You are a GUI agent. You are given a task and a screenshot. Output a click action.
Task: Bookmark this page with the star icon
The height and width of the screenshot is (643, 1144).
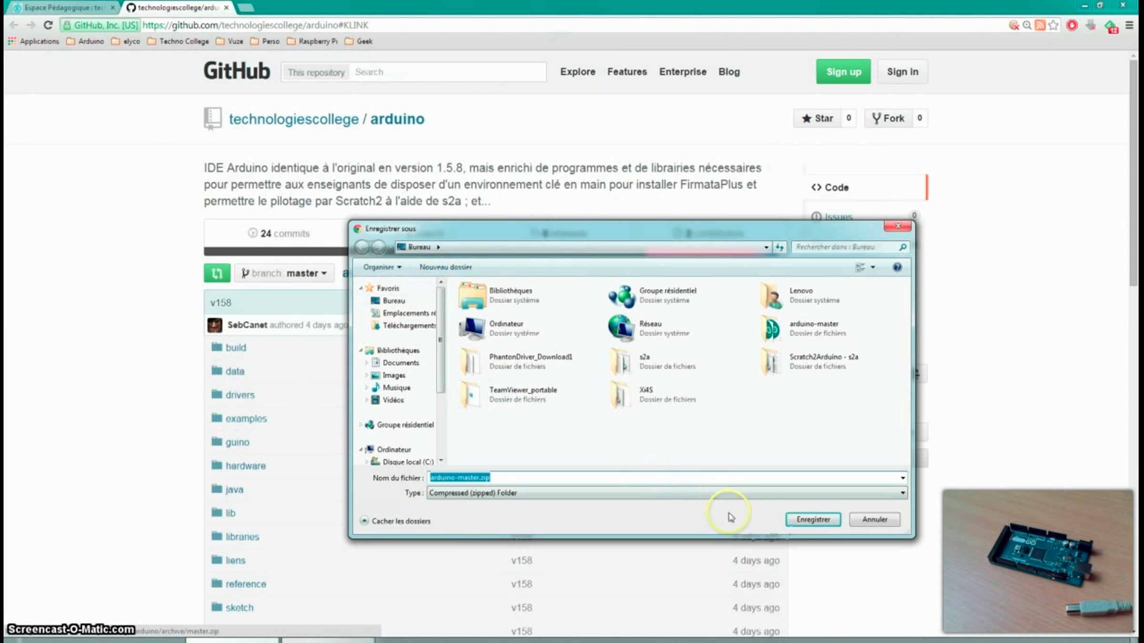click(1053, 25)
